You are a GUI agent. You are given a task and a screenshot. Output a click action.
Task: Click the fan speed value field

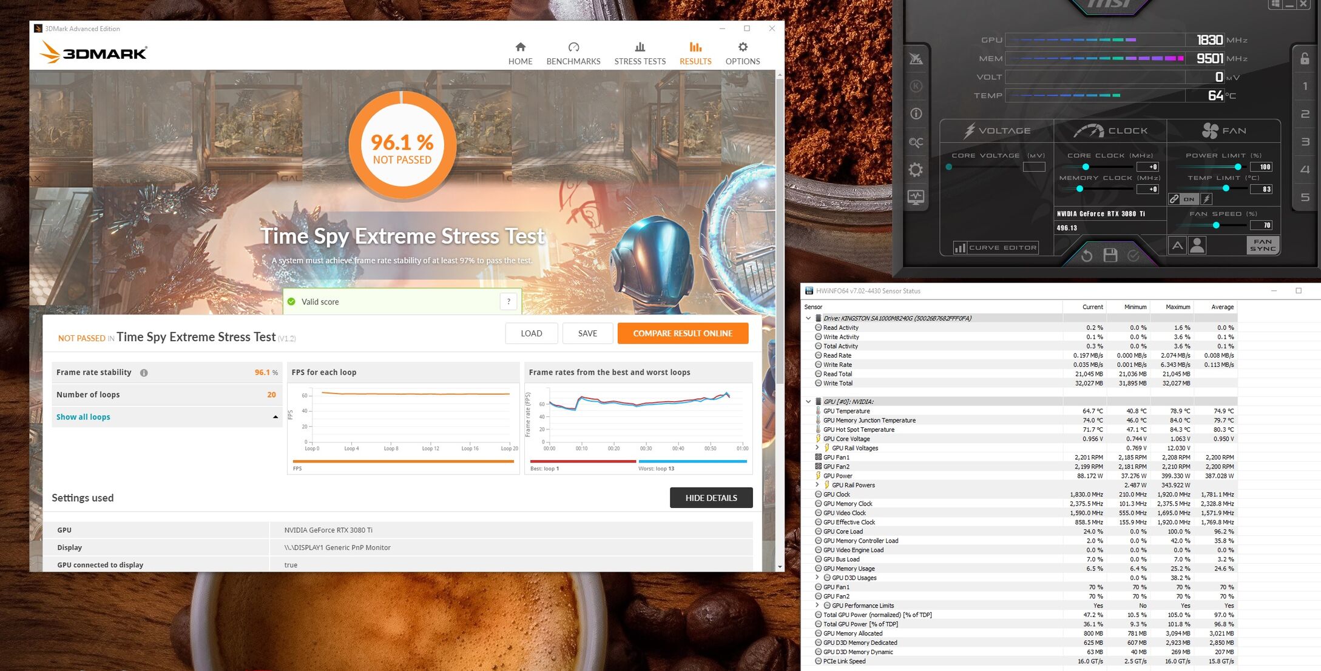click(1262, 225)
